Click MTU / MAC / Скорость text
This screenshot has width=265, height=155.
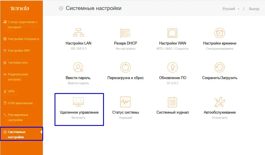pos(172,49)
